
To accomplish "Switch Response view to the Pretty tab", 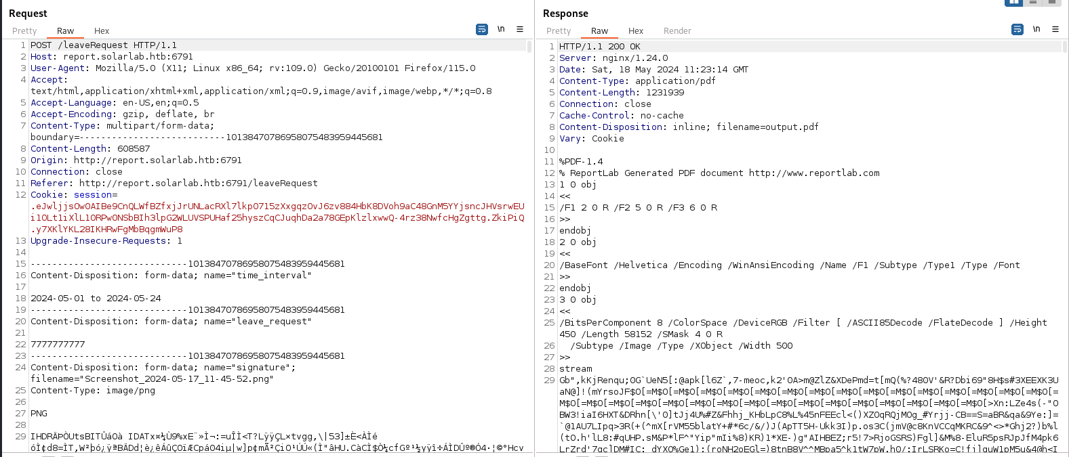I will pos(559,30).
